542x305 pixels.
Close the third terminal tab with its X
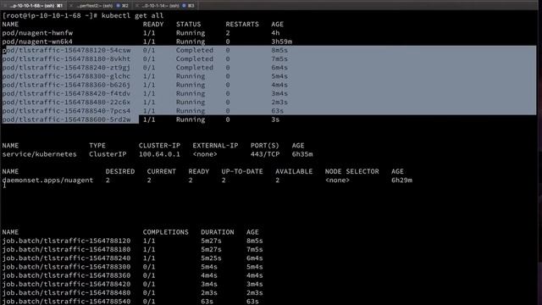pyautogui.click(x=137, y=6)
